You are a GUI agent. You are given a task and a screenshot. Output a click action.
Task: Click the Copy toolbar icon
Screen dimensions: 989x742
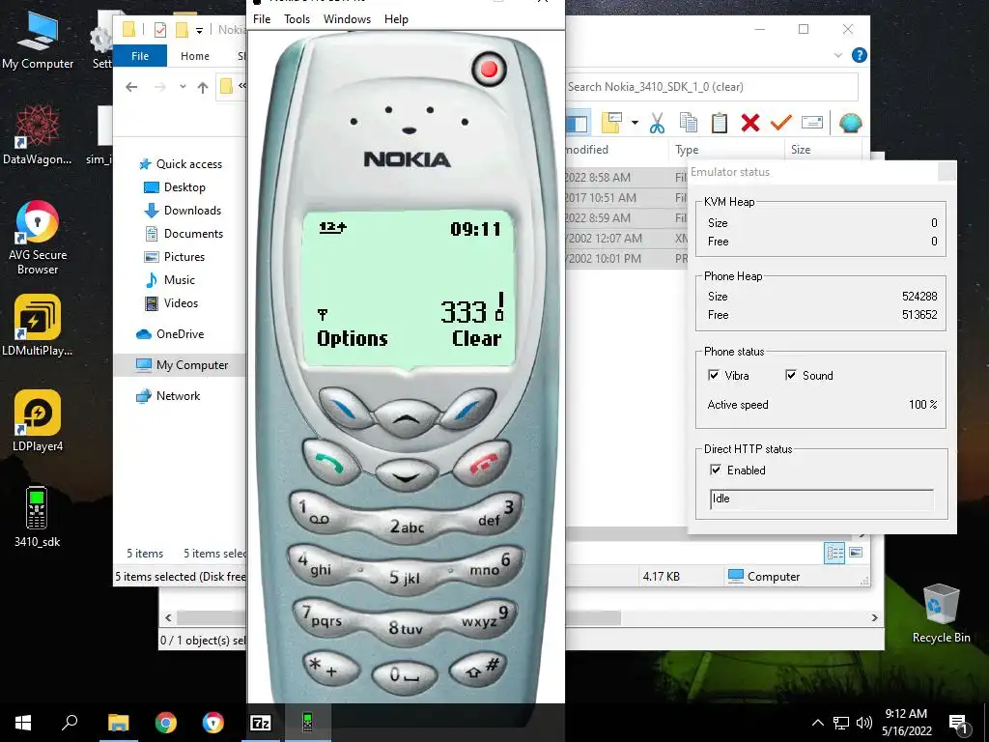click(688, 123)
